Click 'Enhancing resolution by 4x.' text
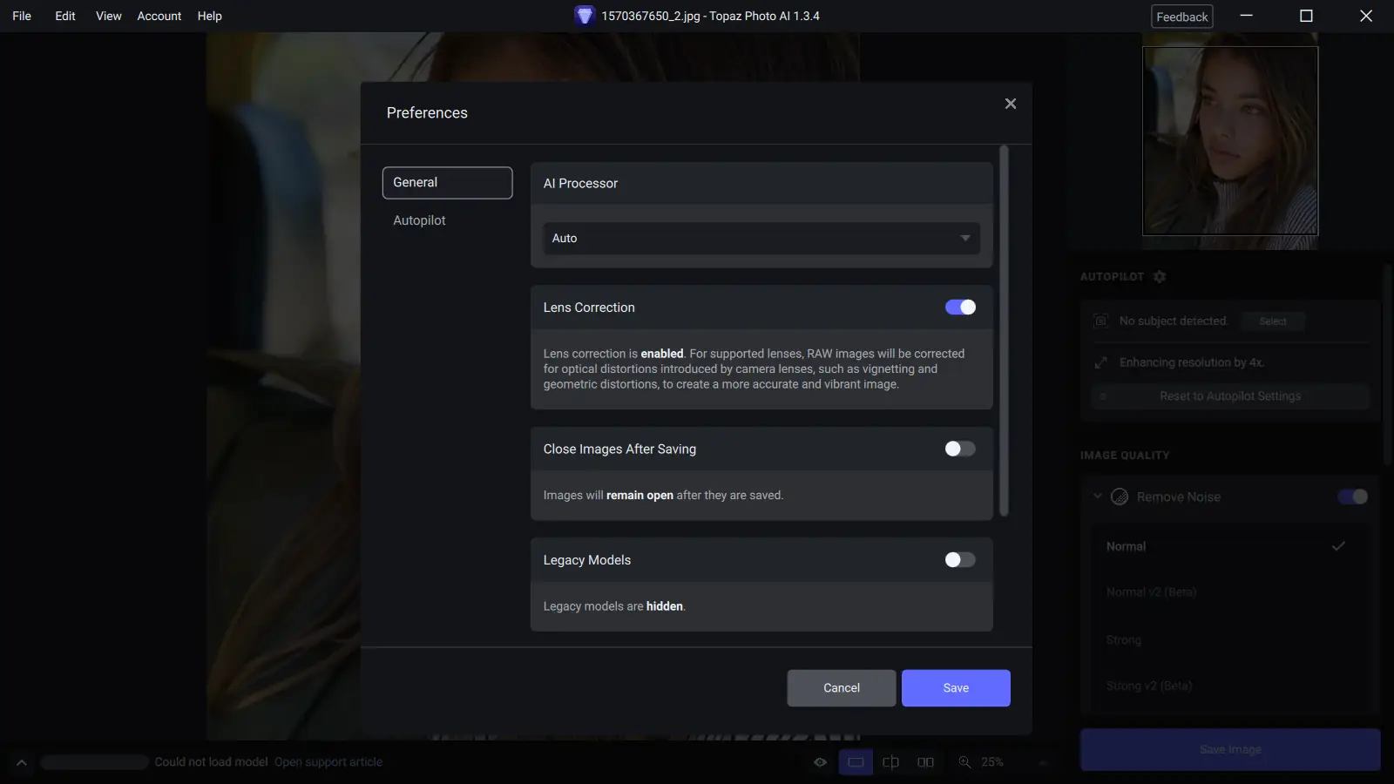 [x=1192, y=362]
